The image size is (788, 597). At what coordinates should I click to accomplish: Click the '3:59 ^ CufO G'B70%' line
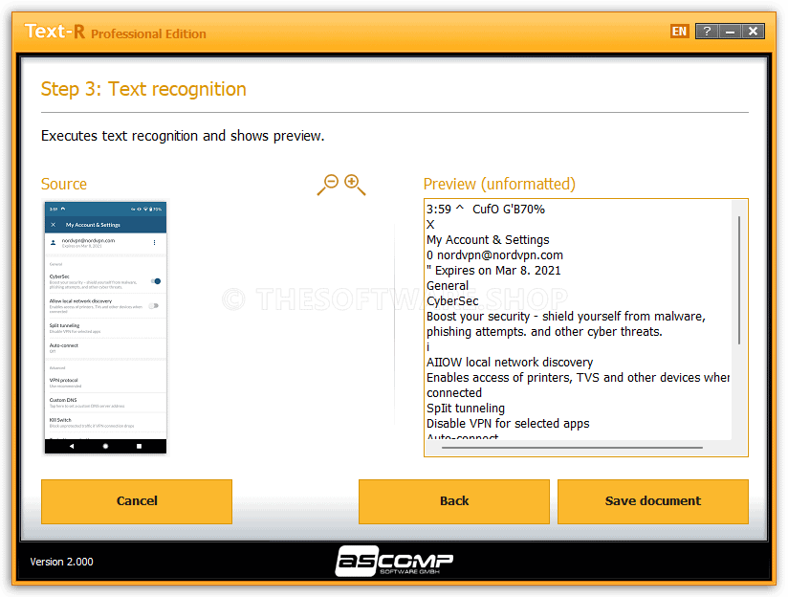click(x=486, y=210)
